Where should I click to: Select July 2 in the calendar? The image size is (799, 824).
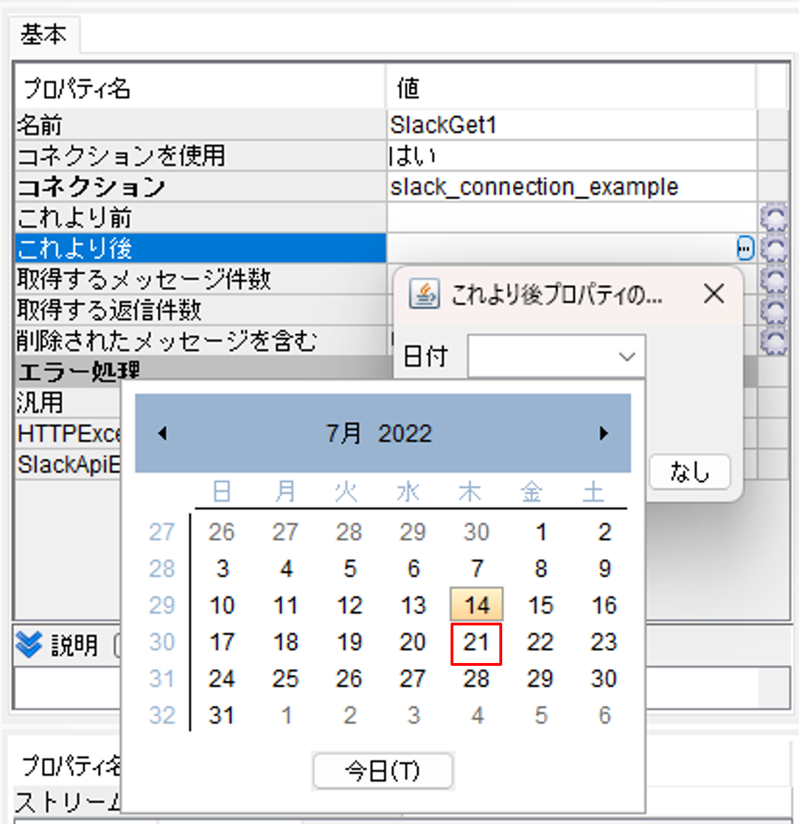click(604, 532)
